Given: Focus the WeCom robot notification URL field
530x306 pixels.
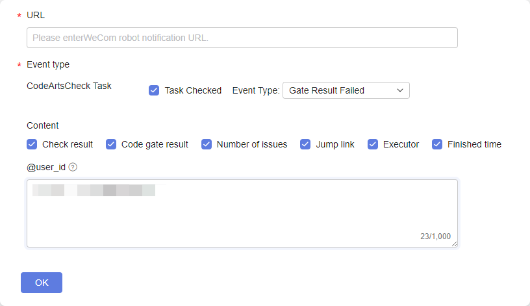Looking at the screenshot, I should tap(242, 38).
